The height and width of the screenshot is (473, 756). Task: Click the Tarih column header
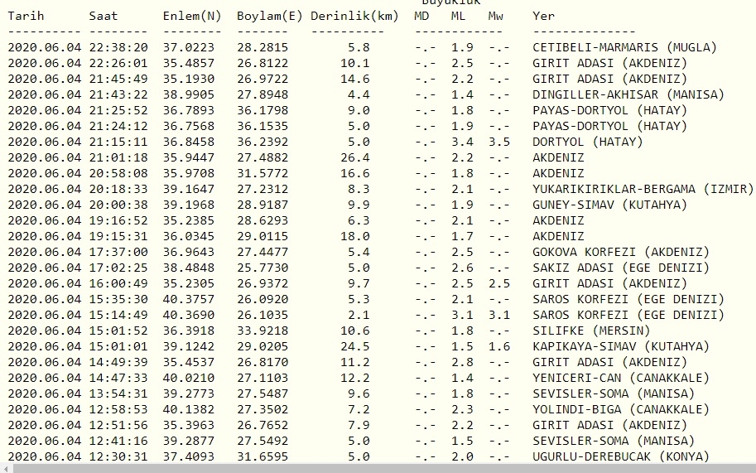tap(26, 16)
